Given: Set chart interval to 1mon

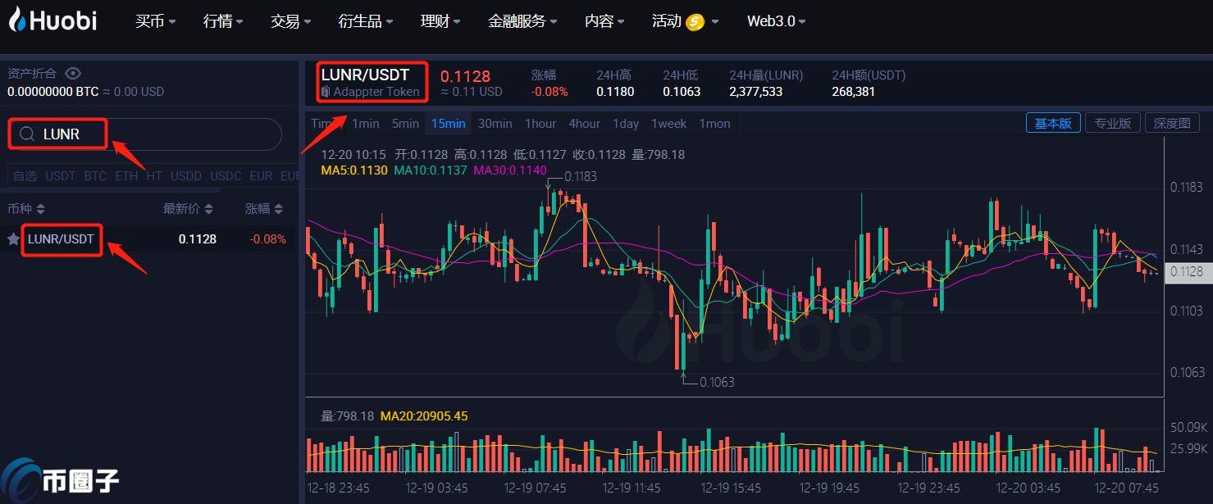Looking at the screenshot, I should [x=714, y=124].
